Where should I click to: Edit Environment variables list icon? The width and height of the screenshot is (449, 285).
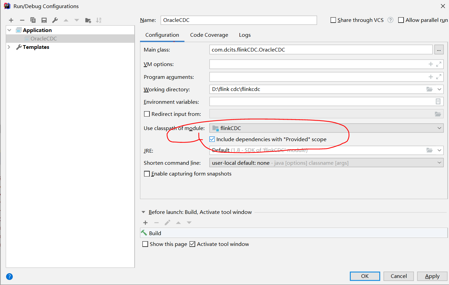(x=438, y=101)
